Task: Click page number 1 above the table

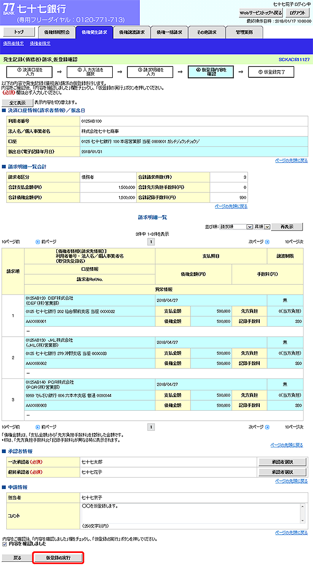Action: coord(151,242)
